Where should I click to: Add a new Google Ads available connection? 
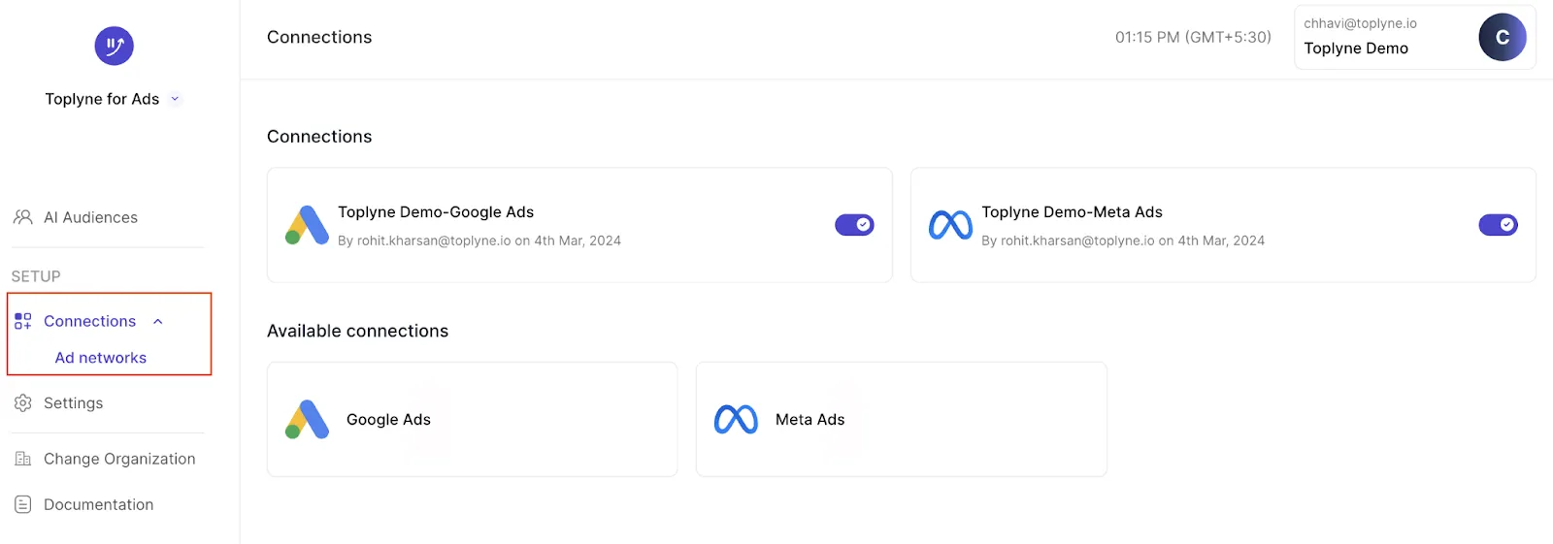coord(473,419)
